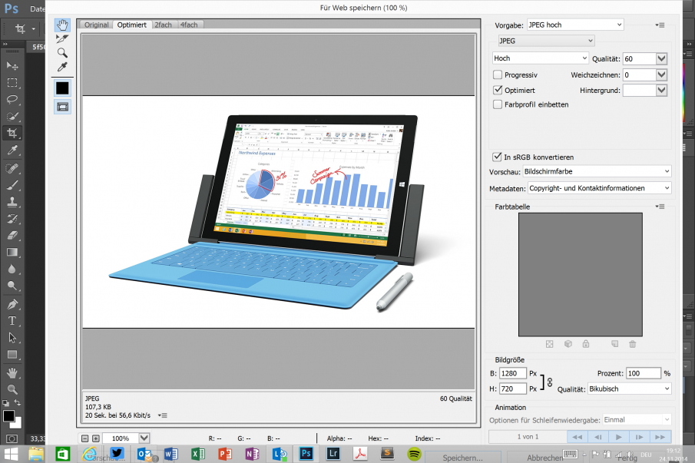The height and width of the screenshot is (463, 695).
Task: Select the Path Selection tool
Action: point(12,338)
